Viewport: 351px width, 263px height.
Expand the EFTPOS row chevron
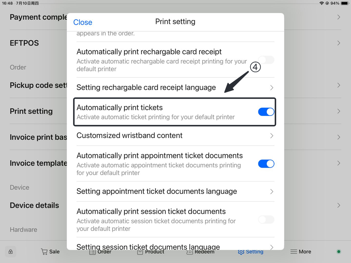point(339,43)
